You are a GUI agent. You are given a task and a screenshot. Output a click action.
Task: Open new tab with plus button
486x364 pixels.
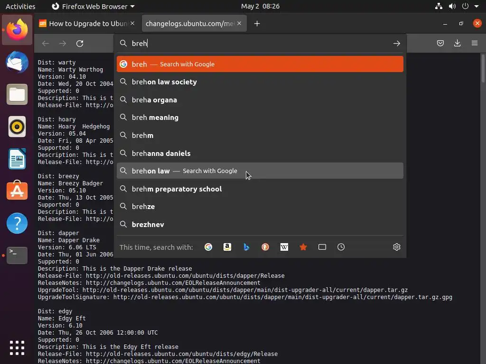point(257,24)
